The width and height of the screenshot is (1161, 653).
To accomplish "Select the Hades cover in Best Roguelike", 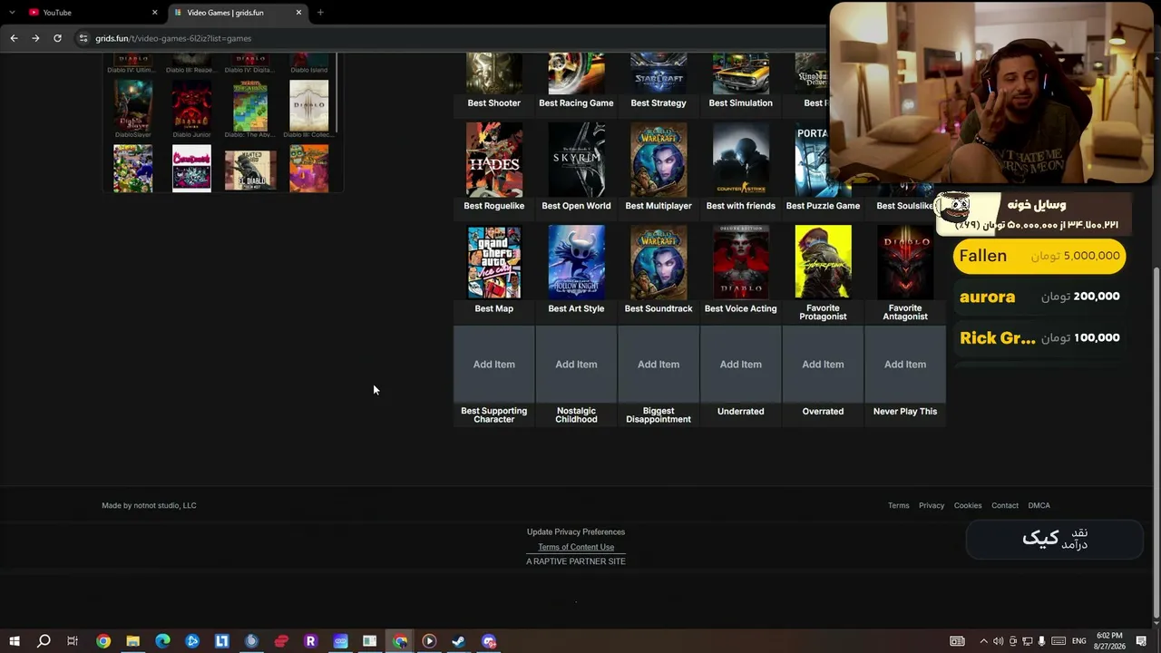I will point(494,160).
